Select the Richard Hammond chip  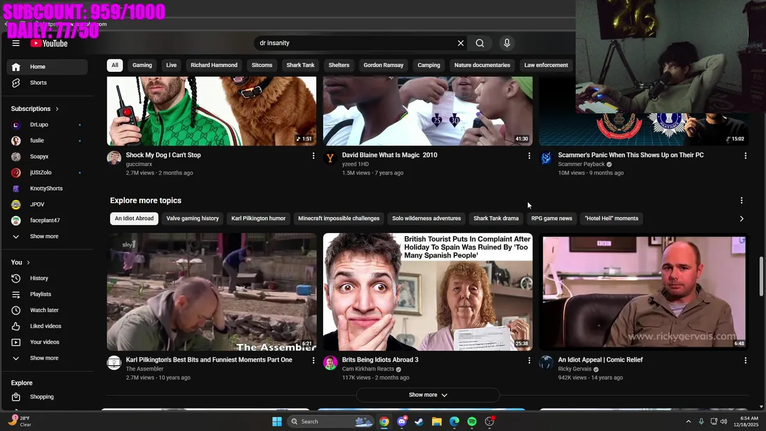click(x=214, y=65)
